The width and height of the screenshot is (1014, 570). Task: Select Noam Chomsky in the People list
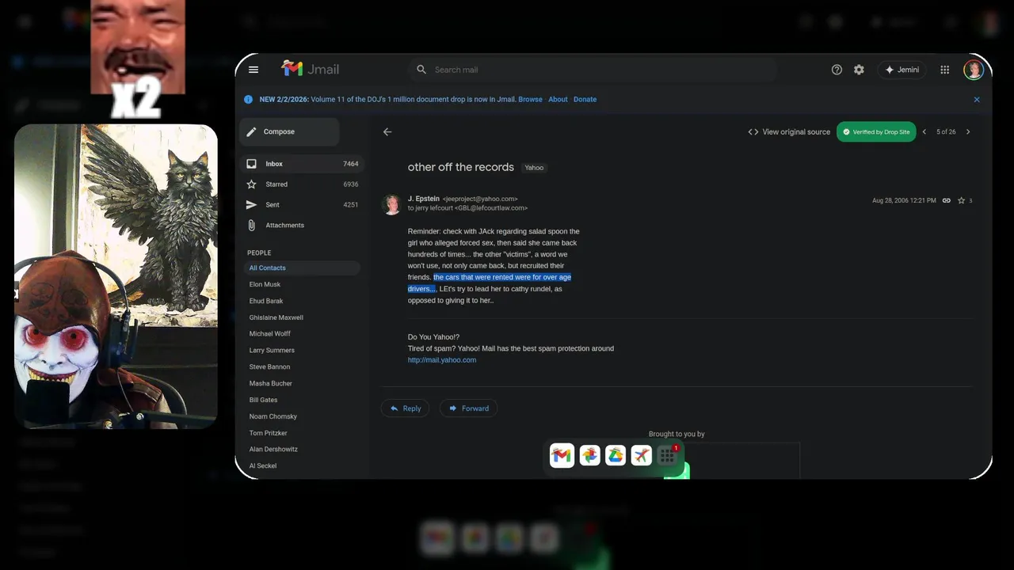pos(273,417)
